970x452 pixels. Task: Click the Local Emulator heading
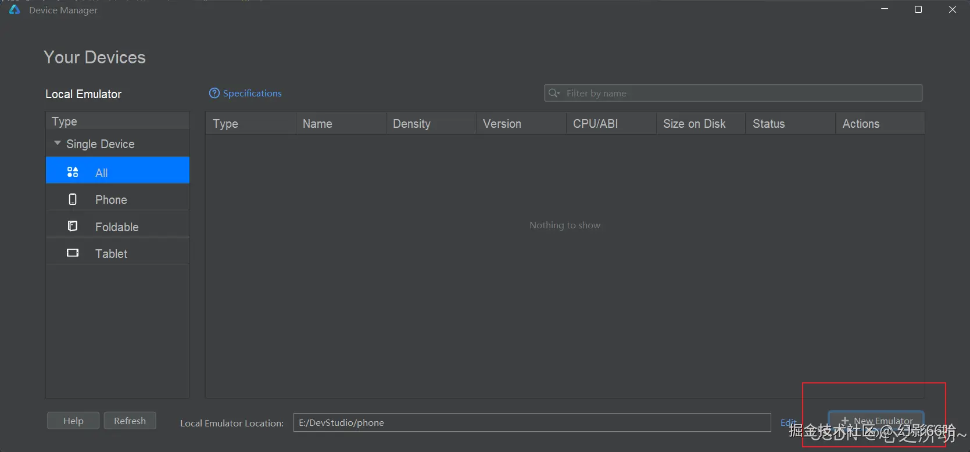(x=84, y=94)
